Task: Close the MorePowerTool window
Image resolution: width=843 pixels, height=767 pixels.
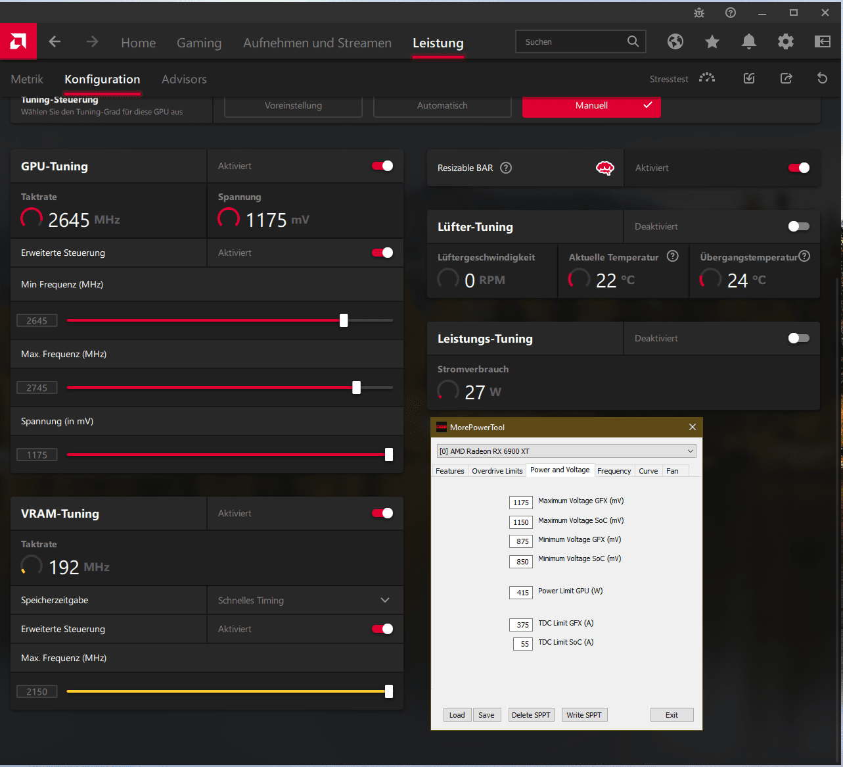Action: (x=692, y=427)
